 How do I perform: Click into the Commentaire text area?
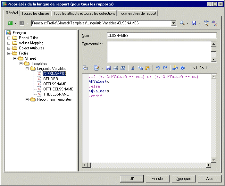click(x=159, y=52)
